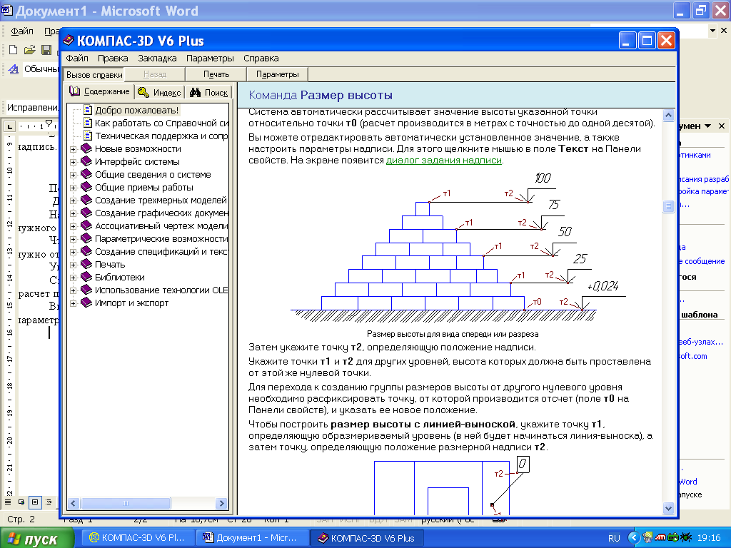Click the Styles and Formatting icon in Word
This screenshot has width=731, height=548.
(x=14, y=69)
